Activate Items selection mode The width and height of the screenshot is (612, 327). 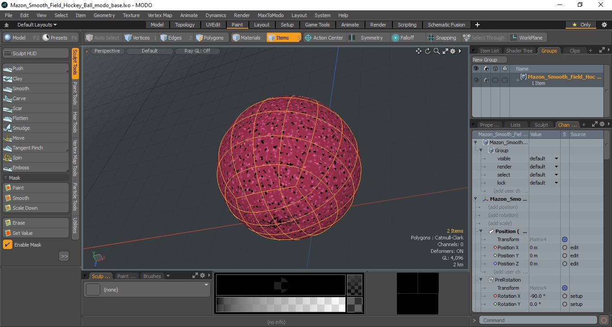(x=283, y=38)
